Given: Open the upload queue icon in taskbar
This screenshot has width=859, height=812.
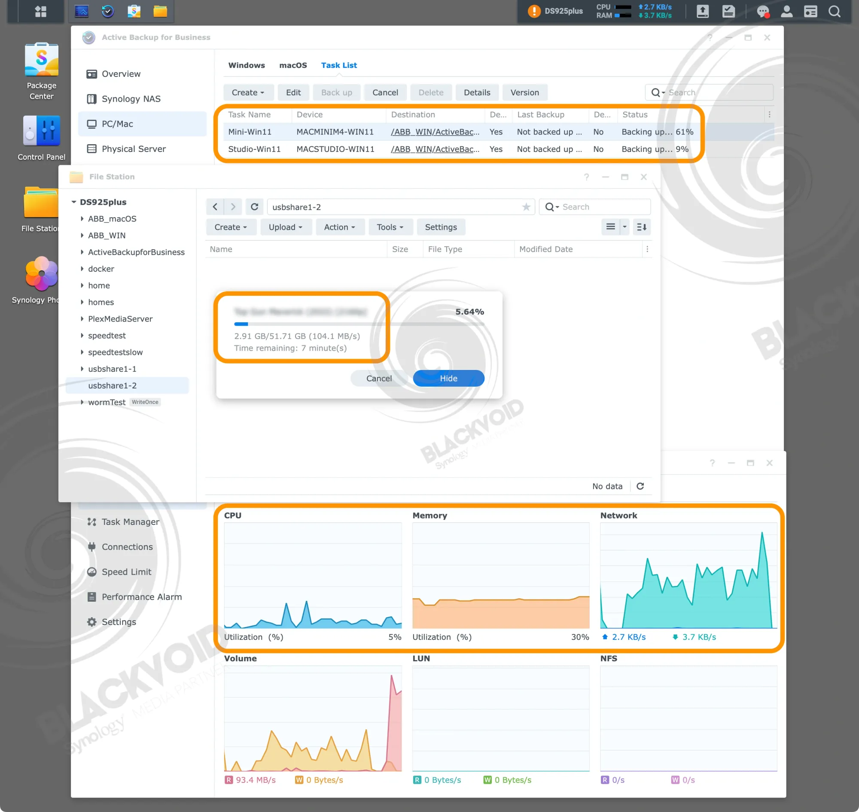Looking at the screenshot, I should [x=703, y=11].
